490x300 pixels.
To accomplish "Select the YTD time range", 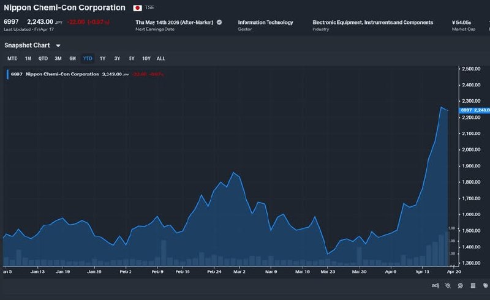I will click(88, 59).
